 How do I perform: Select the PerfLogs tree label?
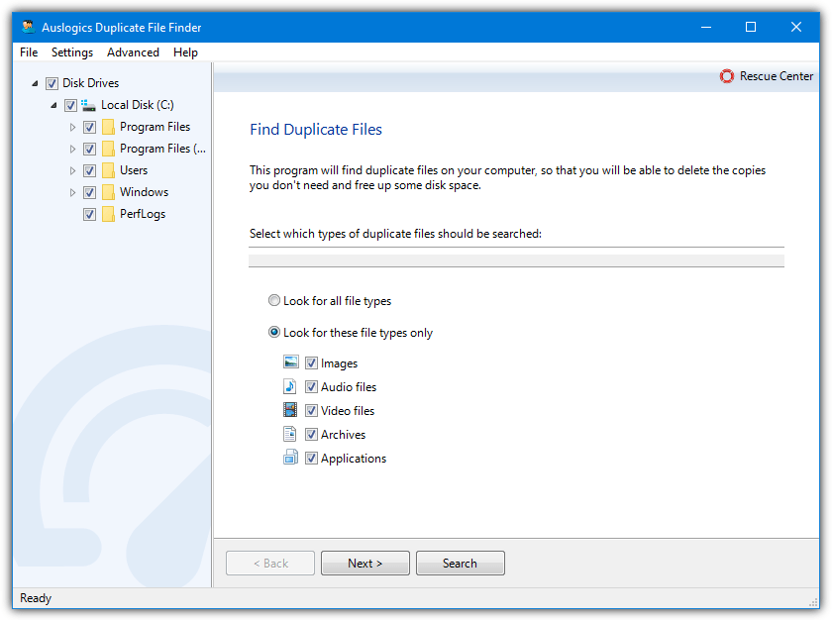tap(143, 214)
